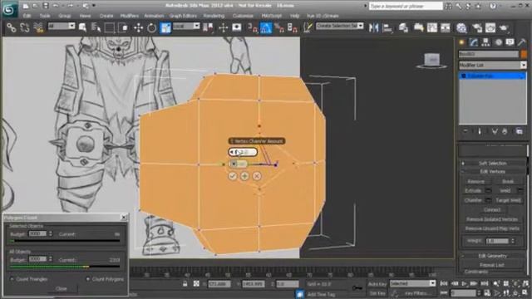Viewport: 532px width, 299px height.
Task: Open the selection filter dropdown
Action: click(62, 26)
